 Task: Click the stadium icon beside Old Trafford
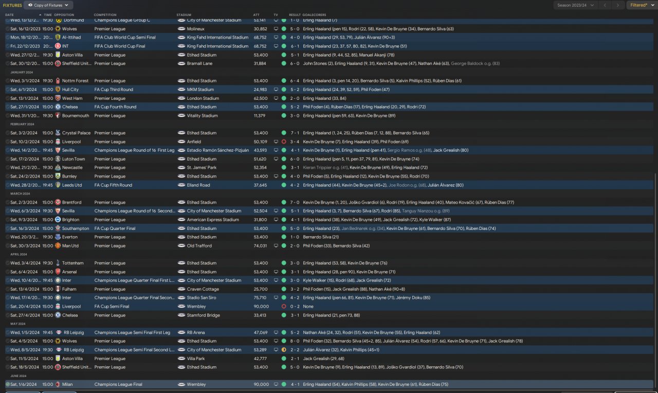click(181, 246)
